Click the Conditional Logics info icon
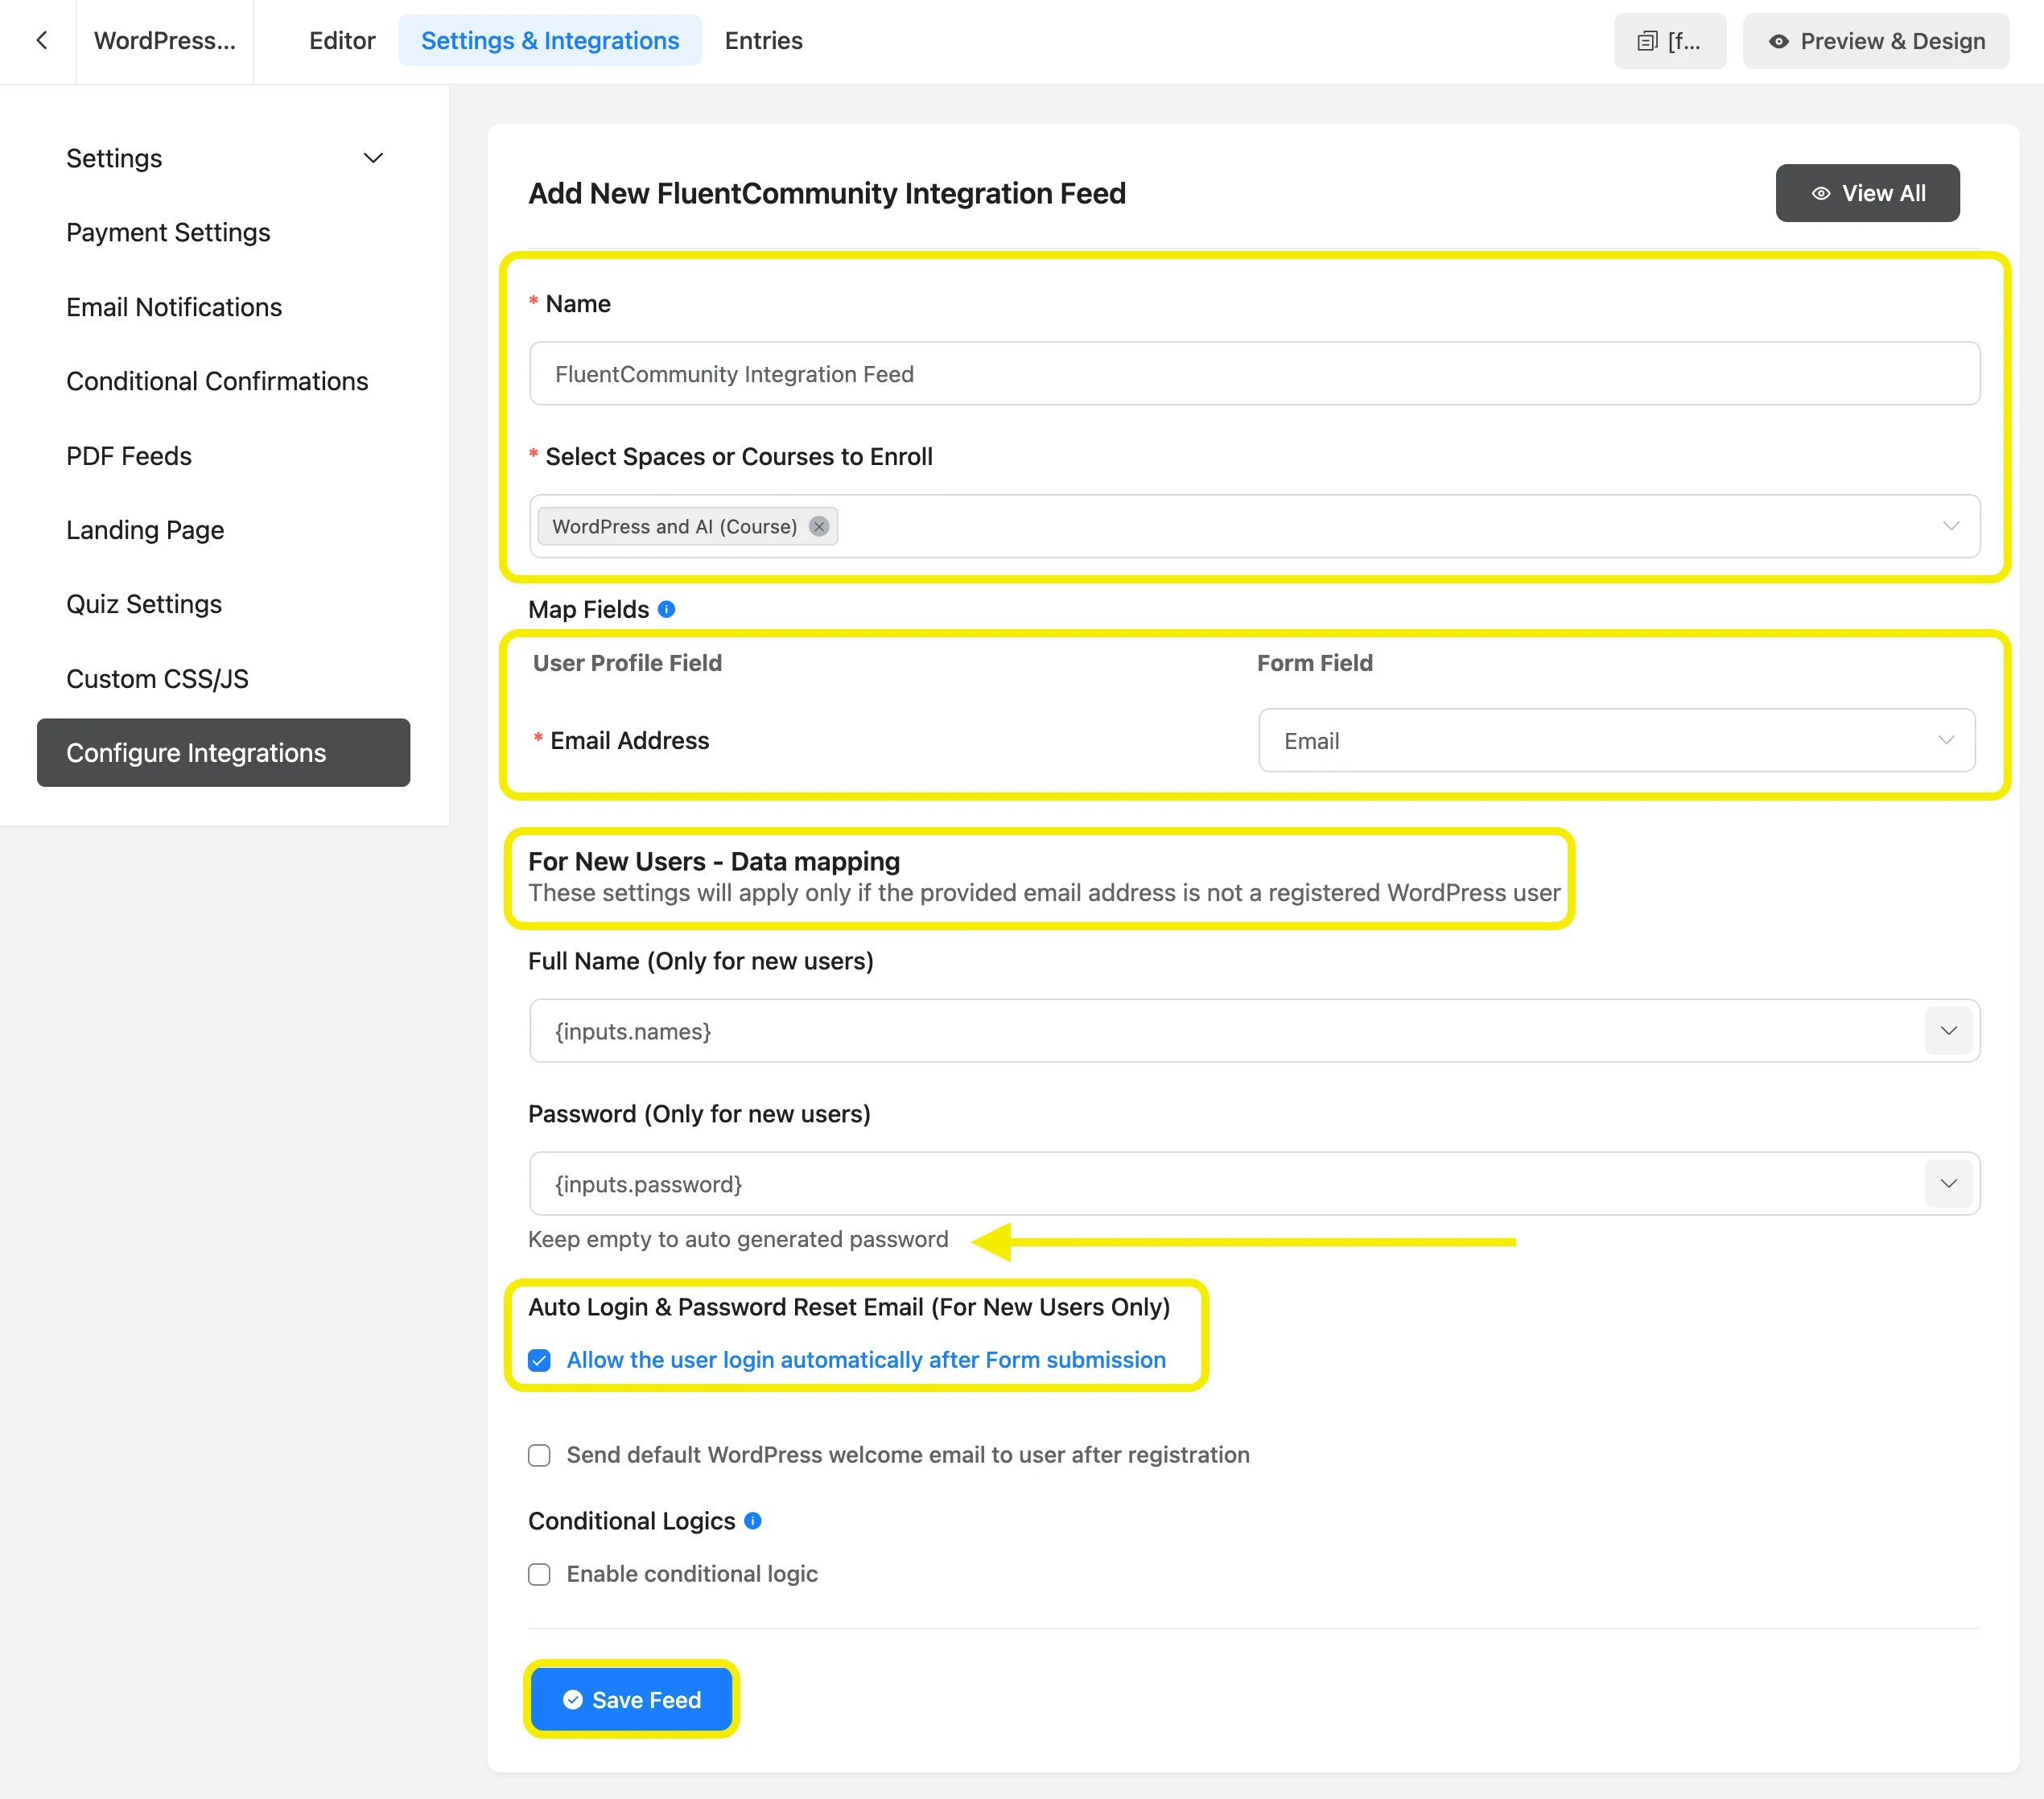 click(x=753, y=1520)
